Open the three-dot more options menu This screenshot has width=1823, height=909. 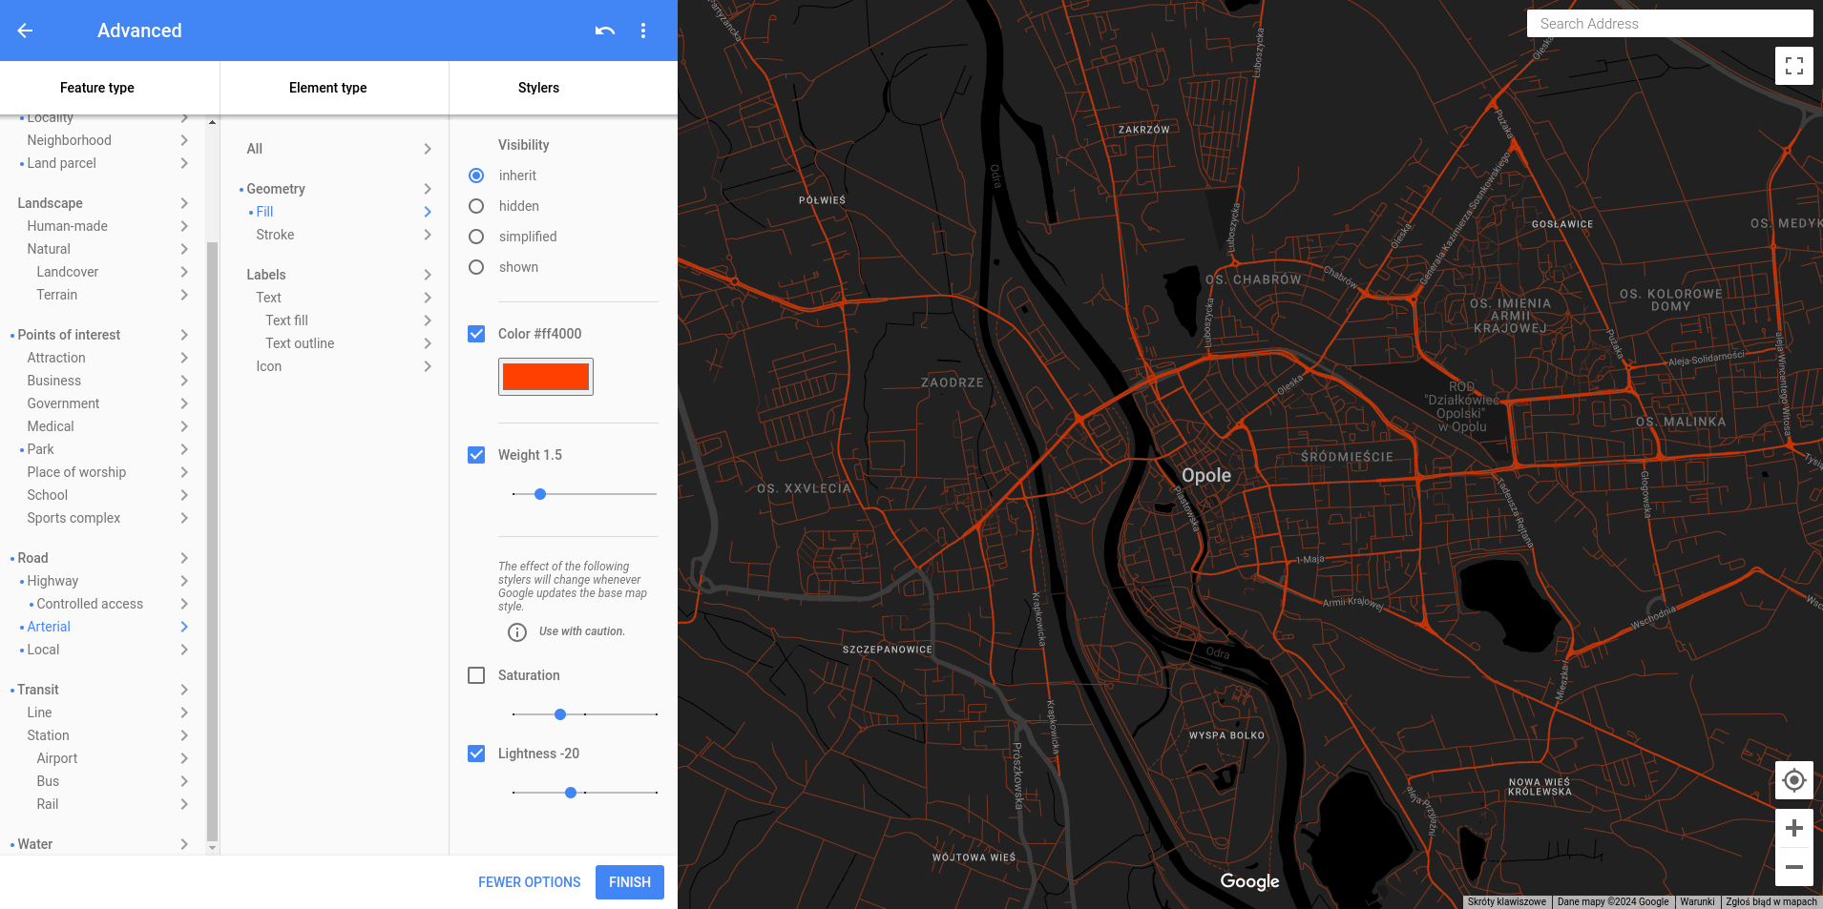click(643, 31)
